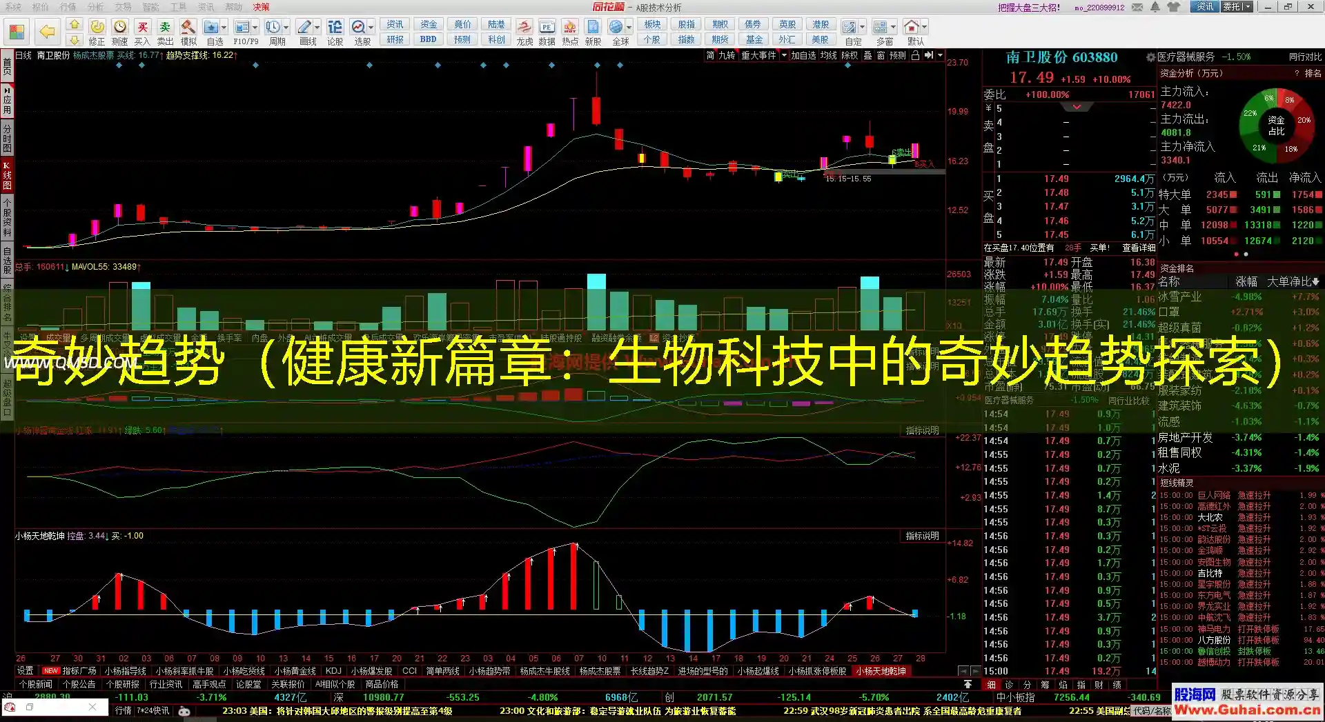This screenshot has width=1325, height=722.
Task: Click the 同行对比 peer comparison link
Action: [x=1305, y=57]
